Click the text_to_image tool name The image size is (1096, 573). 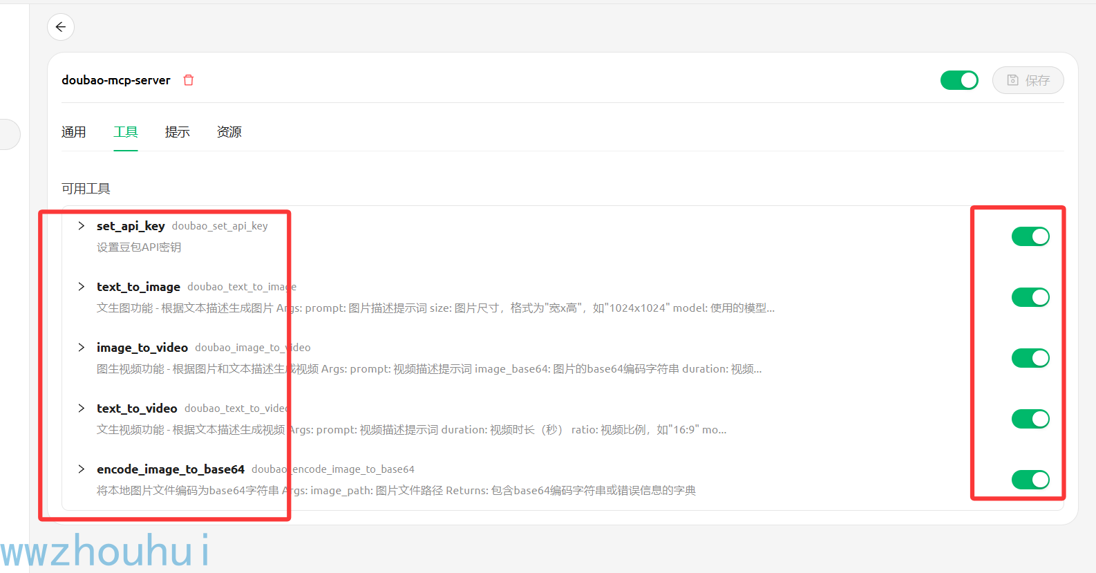(138, 287)
